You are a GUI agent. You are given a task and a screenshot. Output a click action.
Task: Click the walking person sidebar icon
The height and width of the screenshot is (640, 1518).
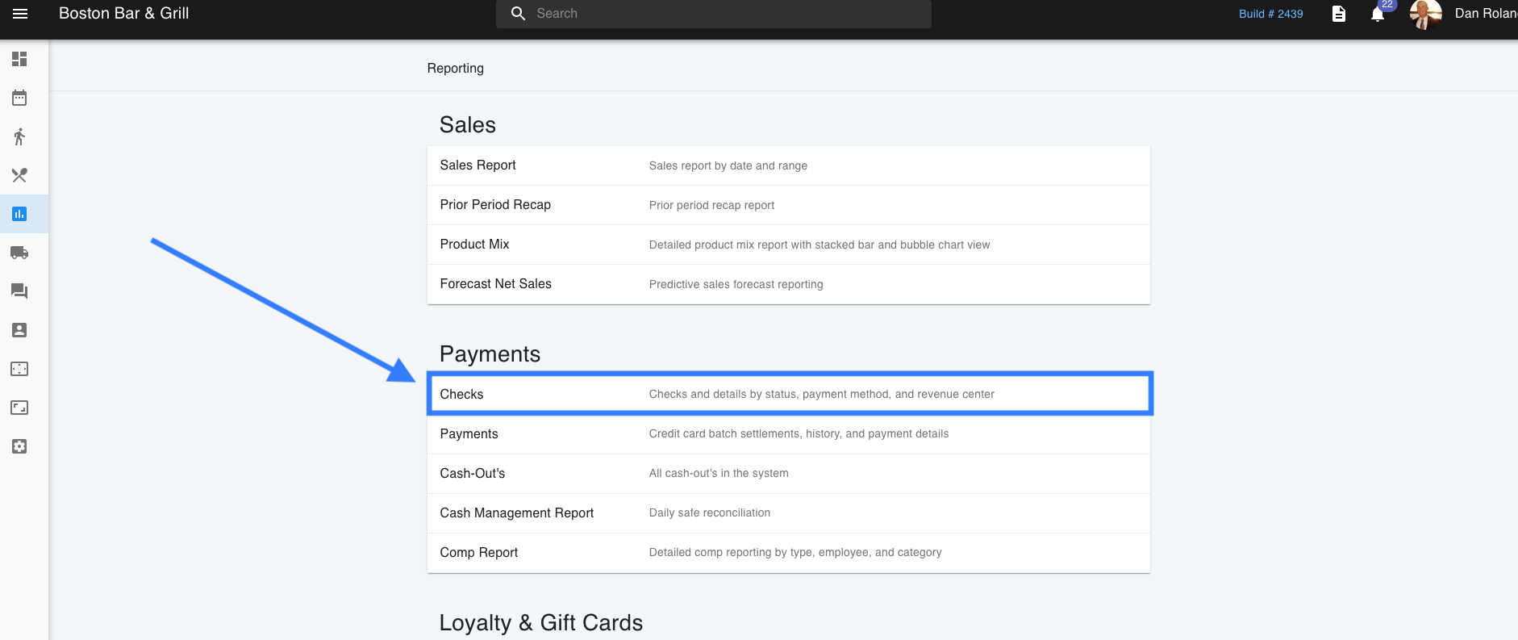[19, 136]
